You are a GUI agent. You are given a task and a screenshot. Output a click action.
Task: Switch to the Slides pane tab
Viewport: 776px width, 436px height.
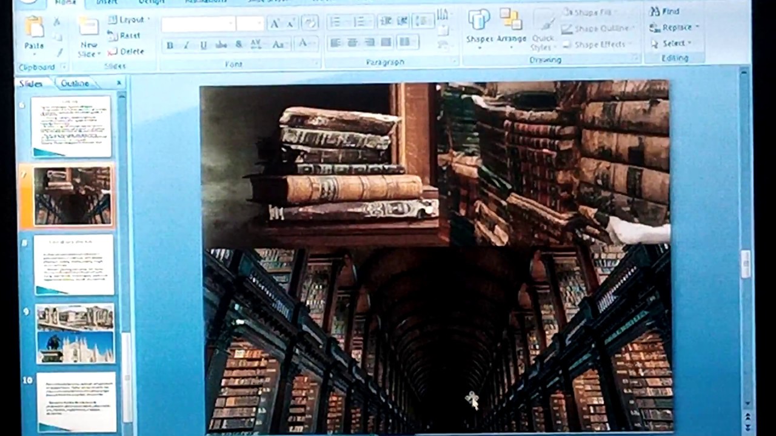coord(30,84)
